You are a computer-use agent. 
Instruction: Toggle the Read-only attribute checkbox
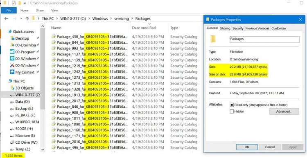232,105
